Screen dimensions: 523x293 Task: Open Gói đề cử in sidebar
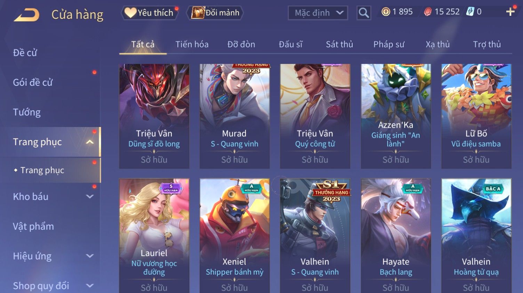pyautogui.click(x=33, y=82)
